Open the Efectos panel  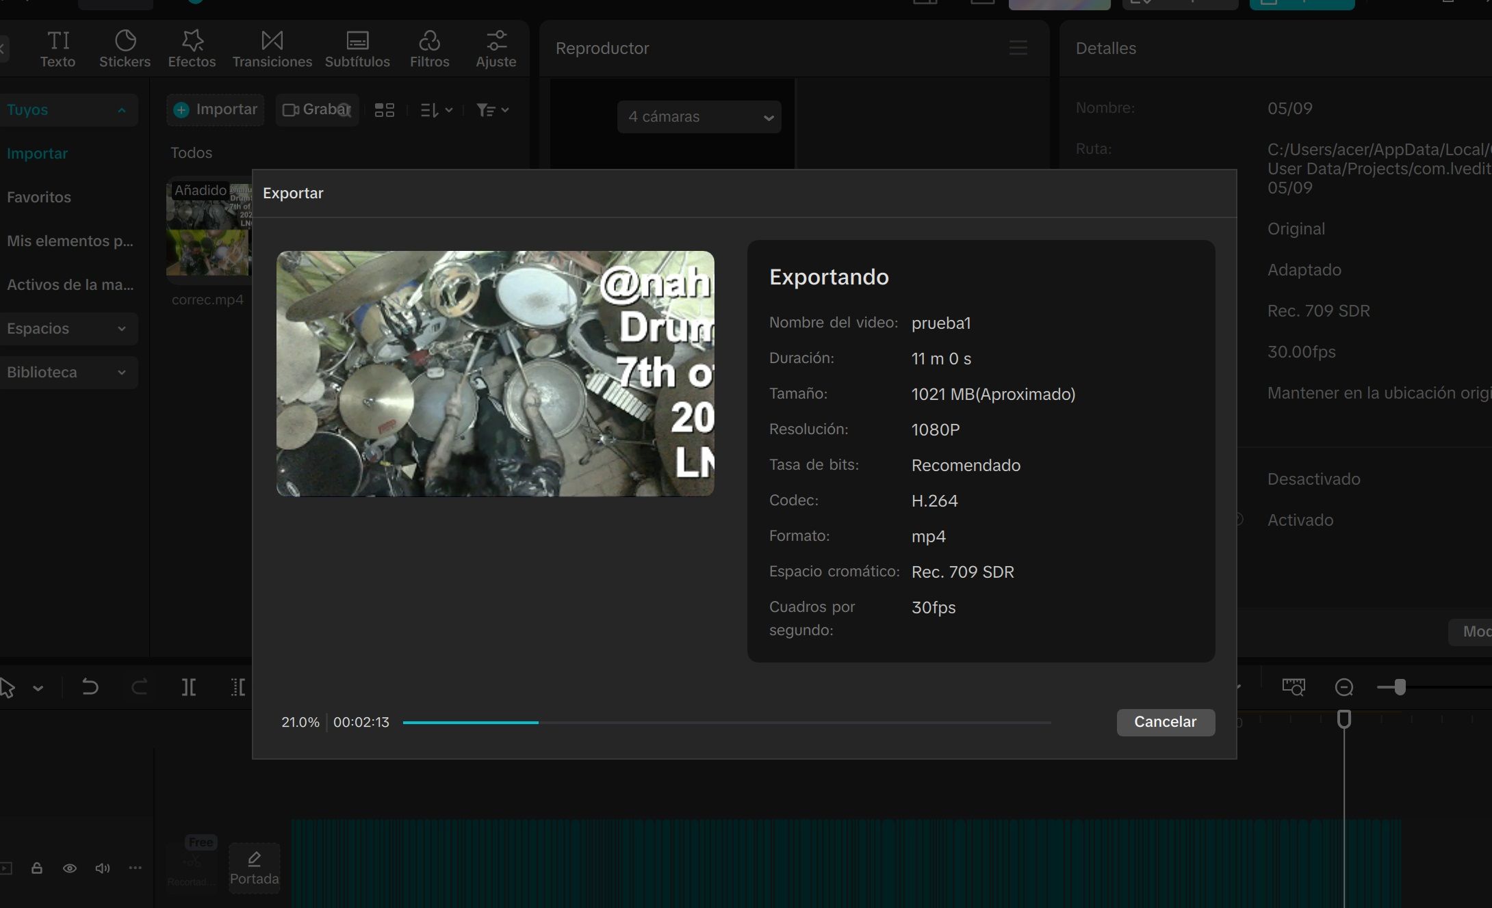[x=192, y=49]
